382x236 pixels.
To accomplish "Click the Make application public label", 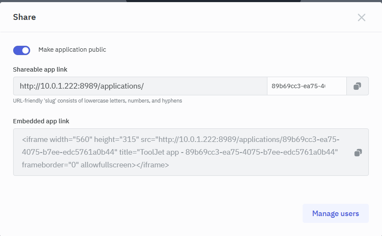I will pyautogui.click(x=72, y=50).
